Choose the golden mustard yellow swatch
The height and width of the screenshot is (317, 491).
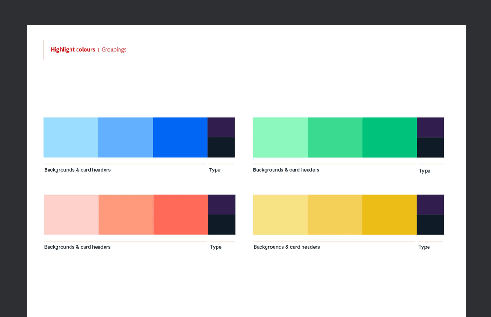pyautogui.click(x=389, y=214)
